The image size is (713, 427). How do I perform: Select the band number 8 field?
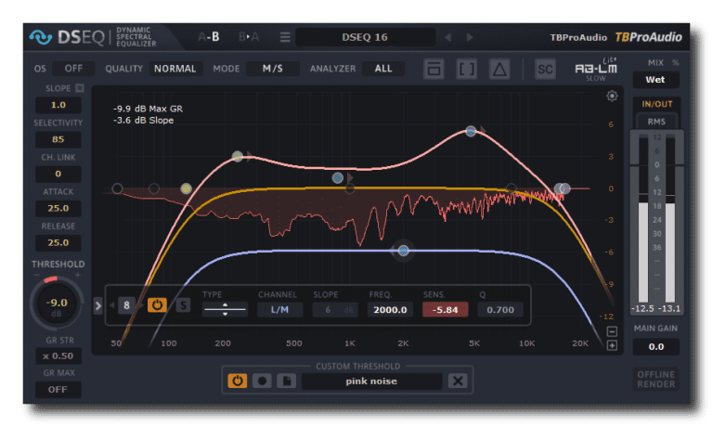[x=127, y=305]
